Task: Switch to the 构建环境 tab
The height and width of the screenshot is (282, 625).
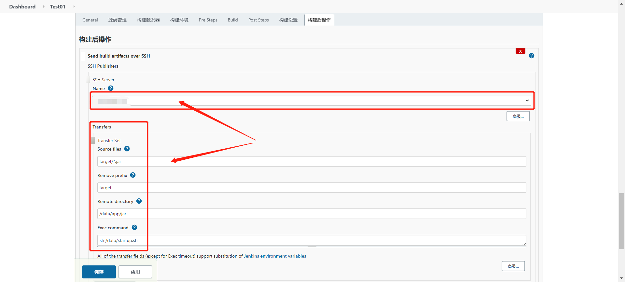Action: pyautogui.click(x=179, y=20)
